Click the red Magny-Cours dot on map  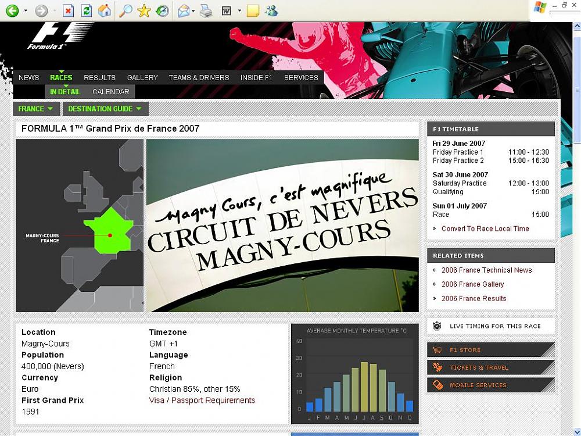pyautogui.click(x=110, y=235)
